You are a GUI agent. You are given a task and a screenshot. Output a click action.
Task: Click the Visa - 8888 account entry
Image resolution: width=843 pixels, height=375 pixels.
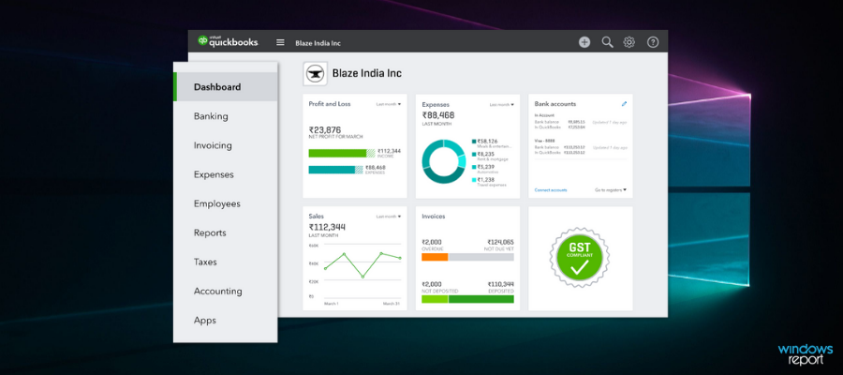click(x=544, y=141)
